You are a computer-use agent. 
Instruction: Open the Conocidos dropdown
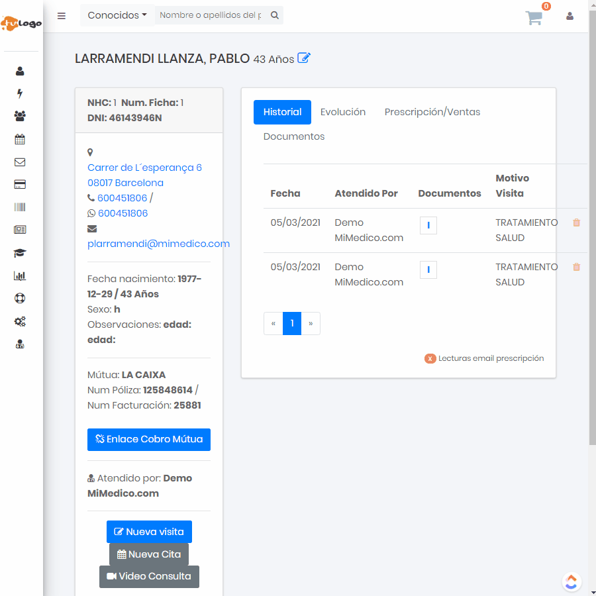pyautogui.click(x=117, y=15)
